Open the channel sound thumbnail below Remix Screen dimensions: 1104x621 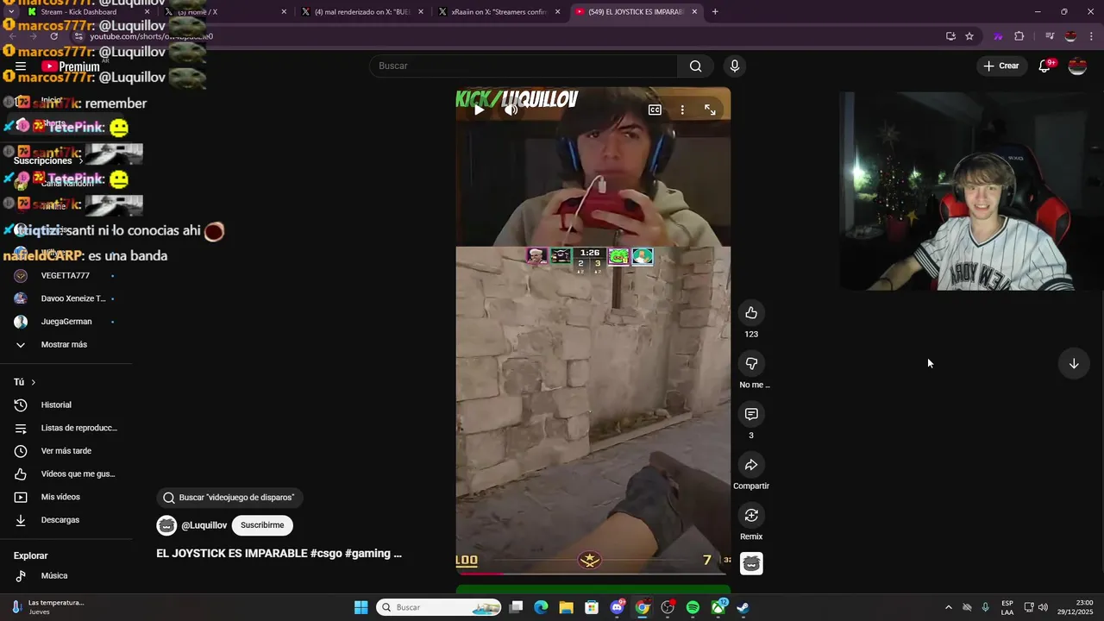(751, 563)
